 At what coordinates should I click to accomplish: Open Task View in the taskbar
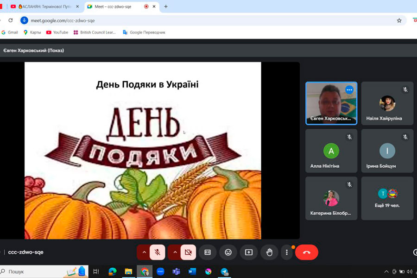coord(96,272)
